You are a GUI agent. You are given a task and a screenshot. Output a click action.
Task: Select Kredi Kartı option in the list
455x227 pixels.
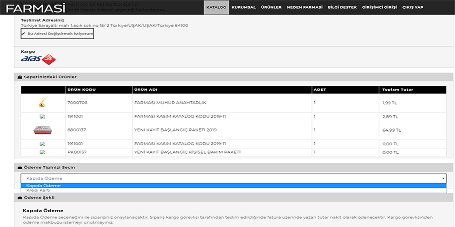[233, 190]
